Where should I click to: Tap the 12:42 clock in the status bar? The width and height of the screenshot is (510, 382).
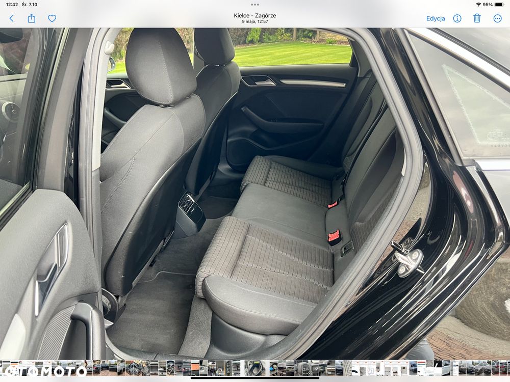(12, 5)
